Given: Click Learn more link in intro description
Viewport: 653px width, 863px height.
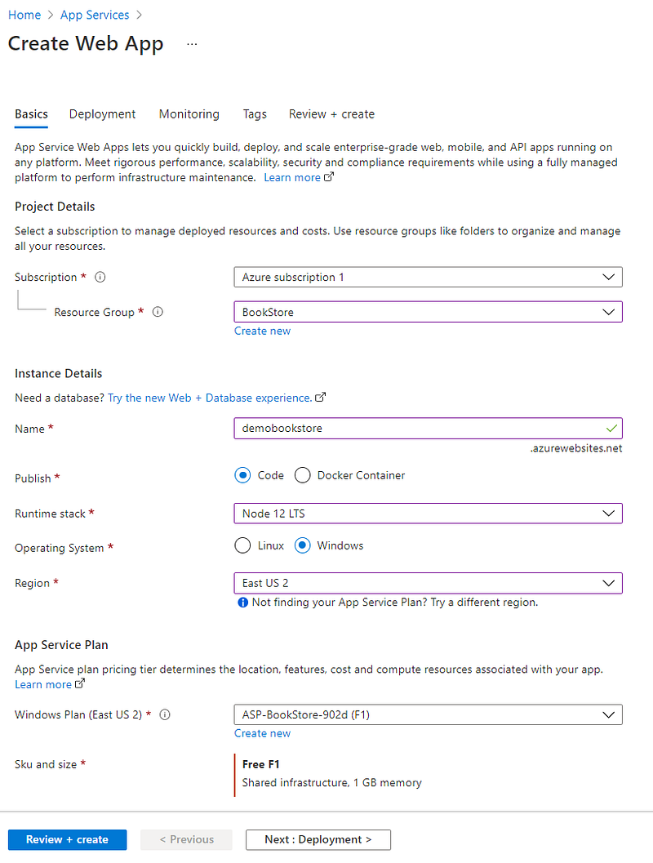Looking at the screenshot, I should pyautogui.click(x=292, y=177).
